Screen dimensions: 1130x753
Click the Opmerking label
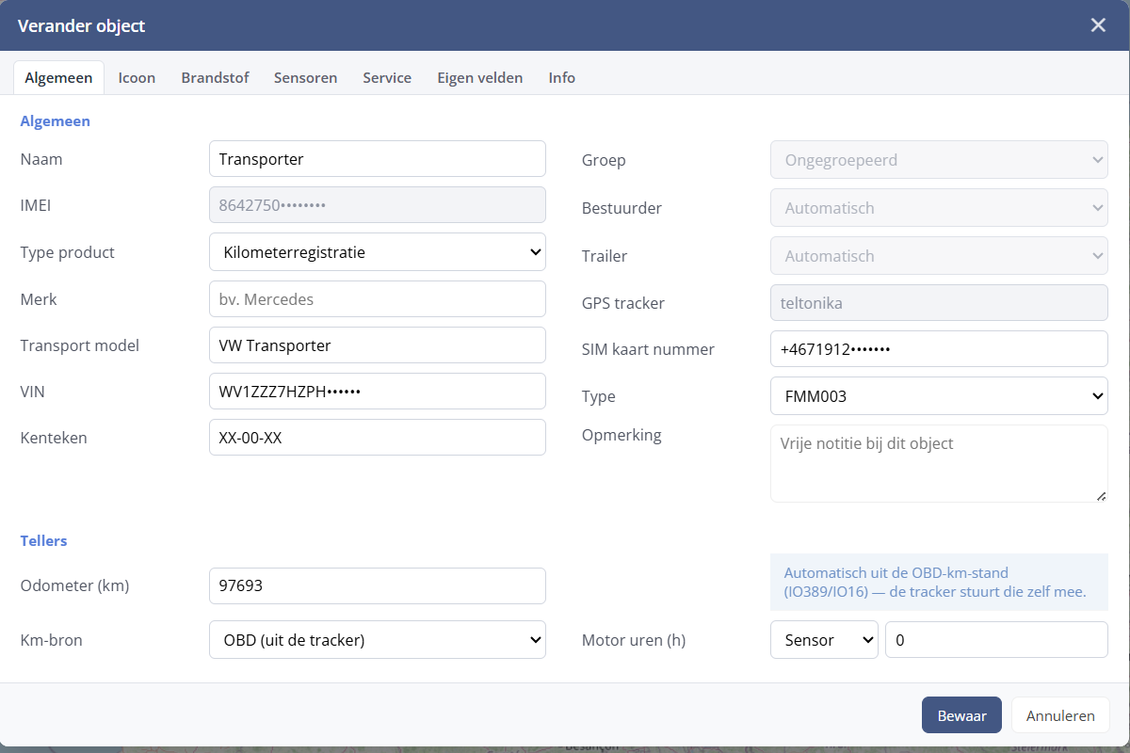pyautogui.click(x=621, y=435)
